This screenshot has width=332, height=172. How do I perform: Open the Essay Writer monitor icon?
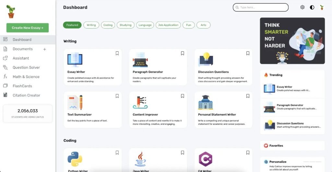(x=75, y=60)
